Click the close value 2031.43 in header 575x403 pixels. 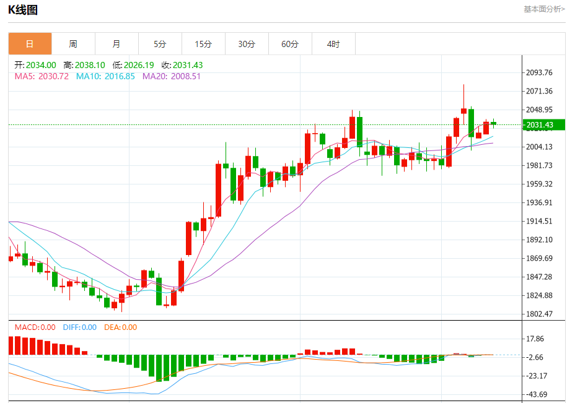188,65
